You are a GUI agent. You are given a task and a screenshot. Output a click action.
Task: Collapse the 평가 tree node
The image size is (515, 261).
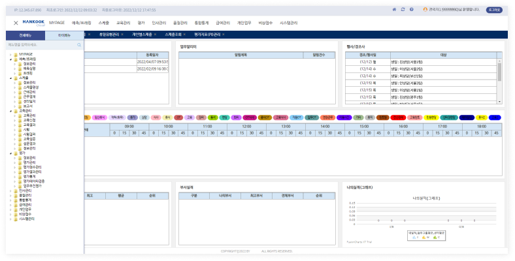9,153
